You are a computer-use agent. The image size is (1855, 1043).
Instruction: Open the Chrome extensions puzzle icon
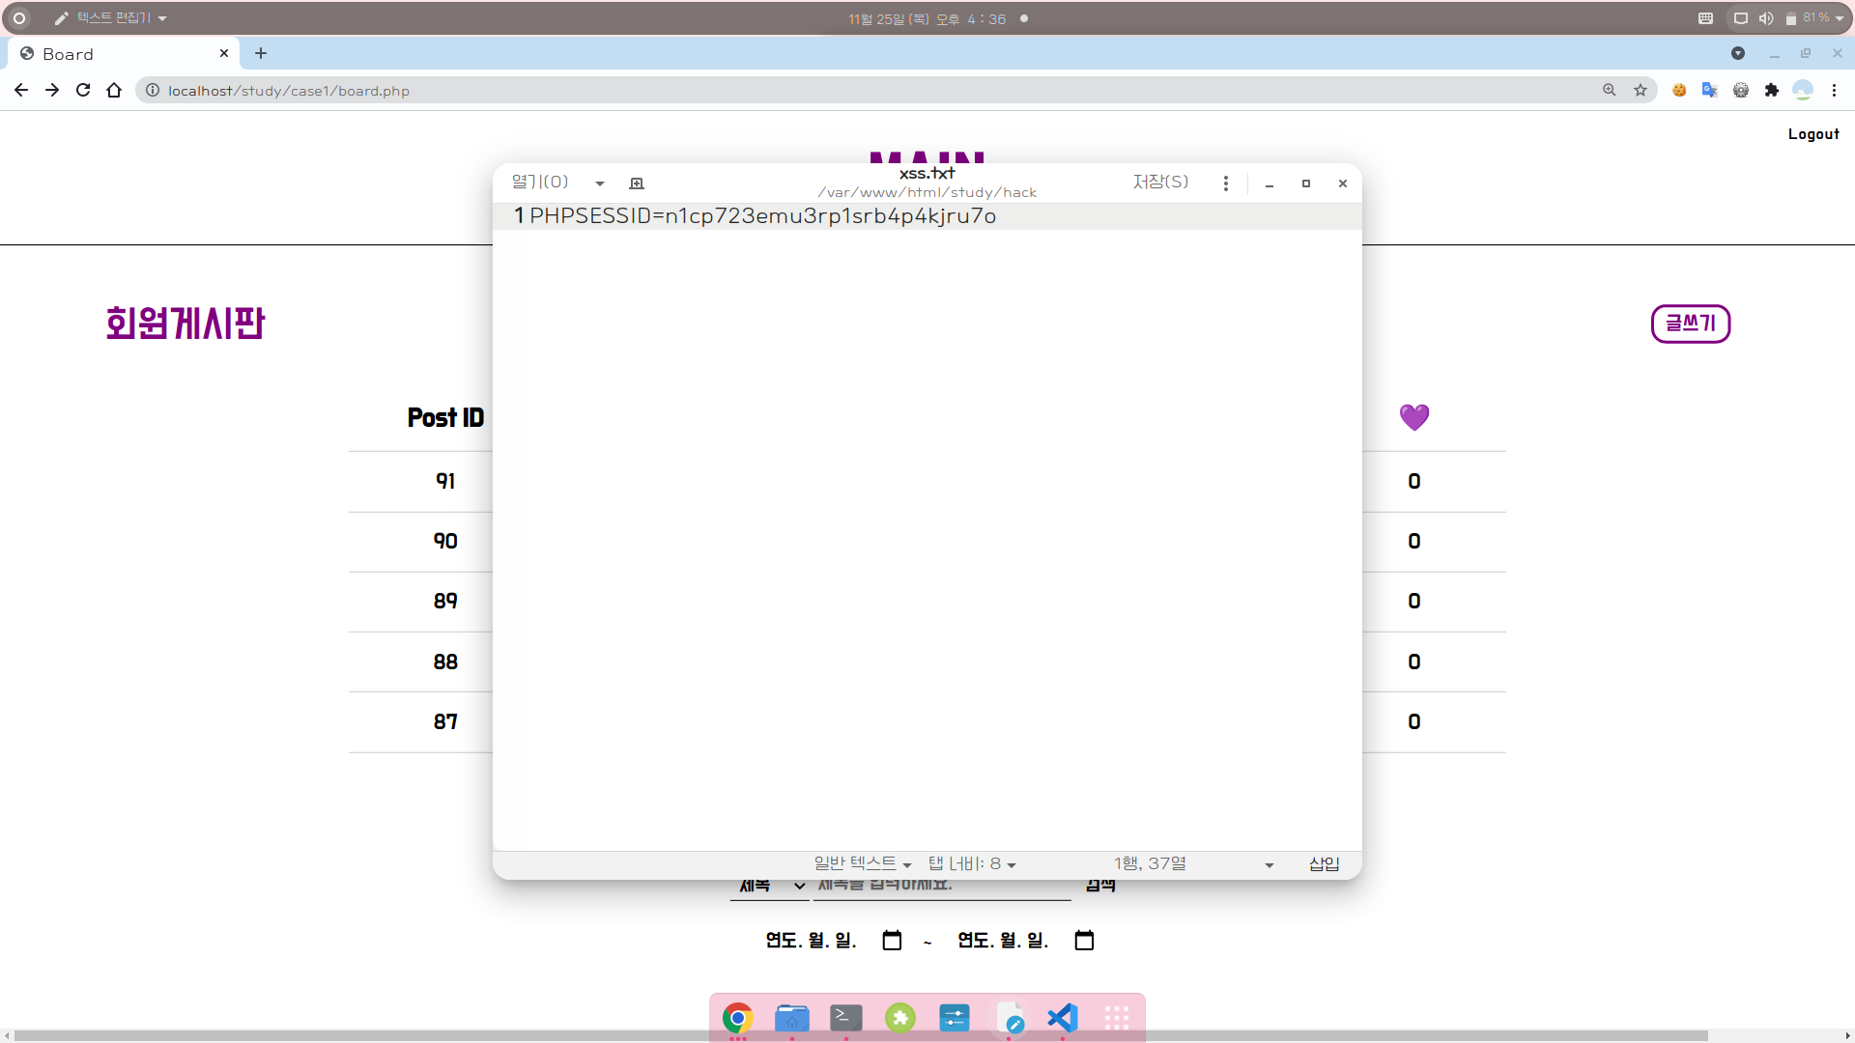coord(1771,90)
